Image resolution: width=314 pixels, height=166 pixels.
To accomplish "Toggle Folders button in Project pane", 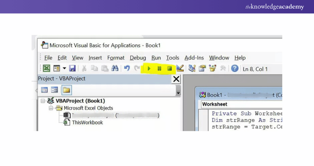I will 66,90.
